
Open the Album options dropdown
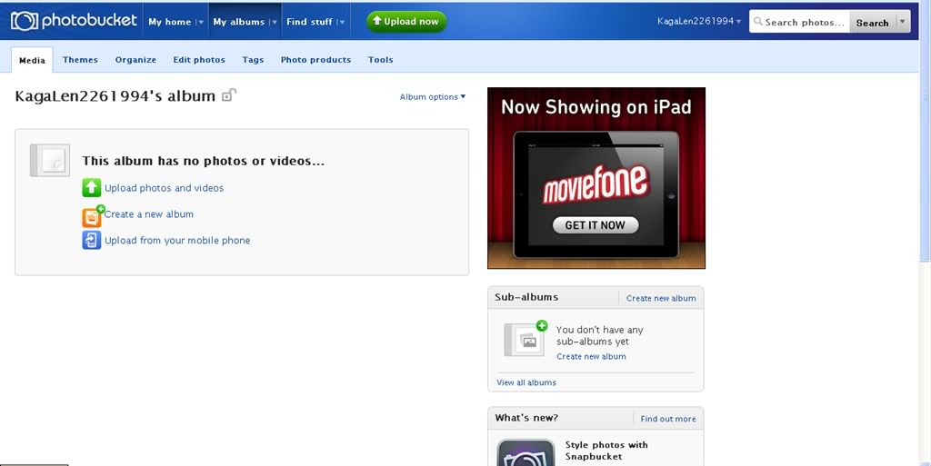[x=433, y=97]
